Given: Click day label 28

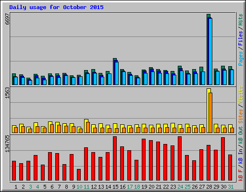Looking at the screenshot, I should 209,187.
